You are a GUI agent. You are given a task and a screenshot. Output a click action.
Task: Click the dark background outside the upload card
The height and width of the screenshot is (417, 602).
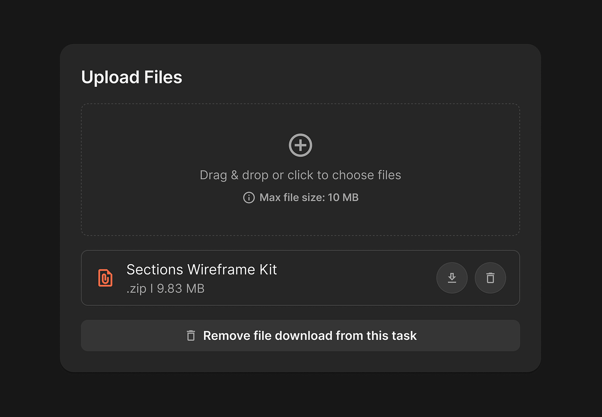point(28,209)
